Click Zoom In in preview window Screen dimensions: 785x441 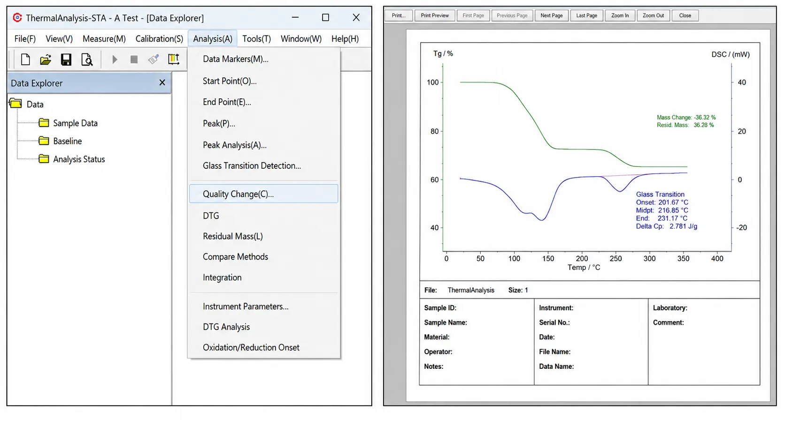coord(620,15)
